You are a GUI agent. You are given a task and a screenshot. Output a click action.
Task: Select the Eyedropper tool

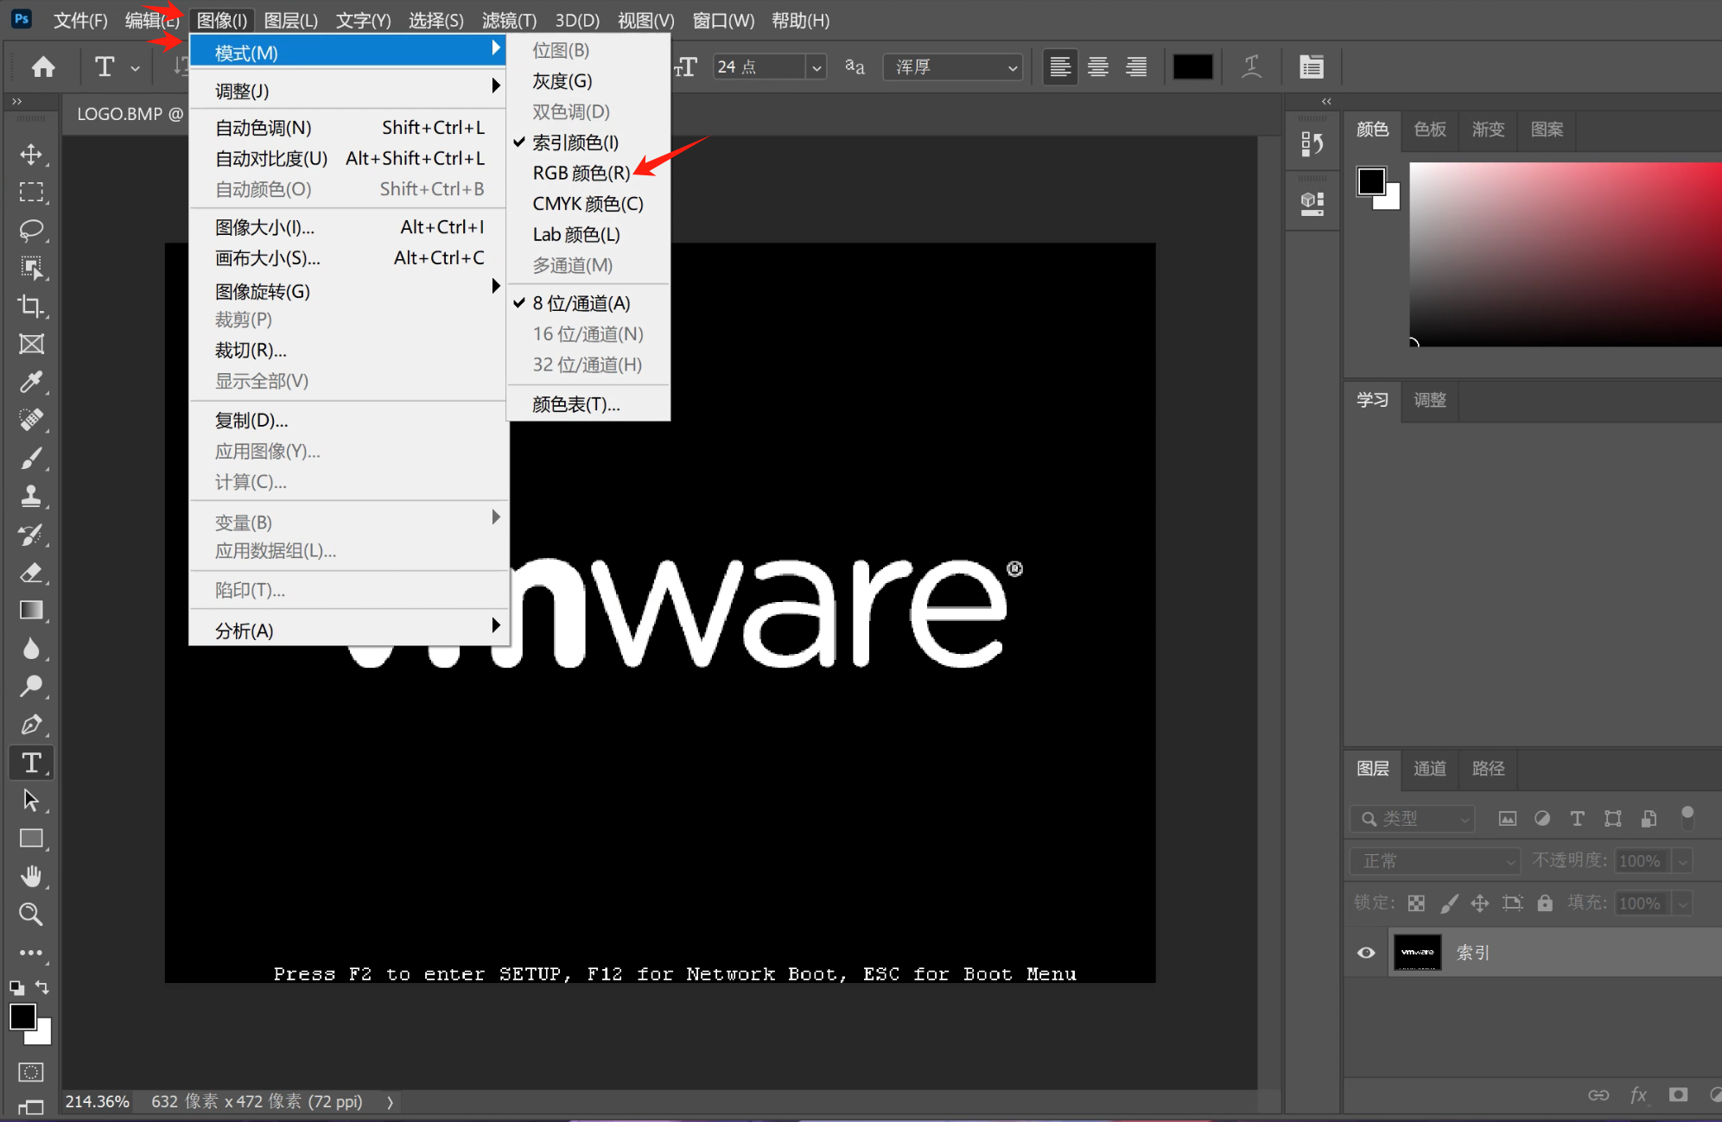[x=31, y=382]
